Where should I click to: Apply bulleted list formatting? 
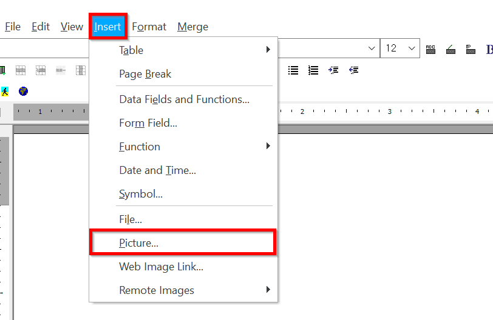tap(293, 70)
